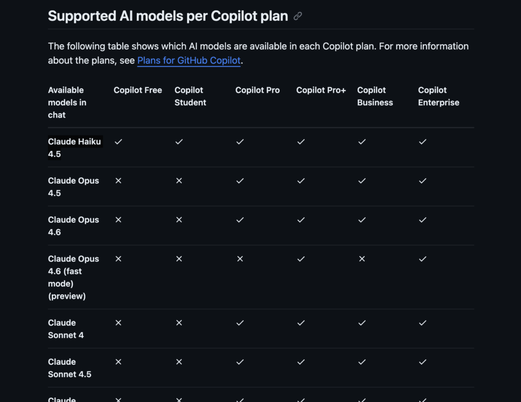Click the heading anchor link icon
This screenshot has width=521, height=402.
[298, 16]
